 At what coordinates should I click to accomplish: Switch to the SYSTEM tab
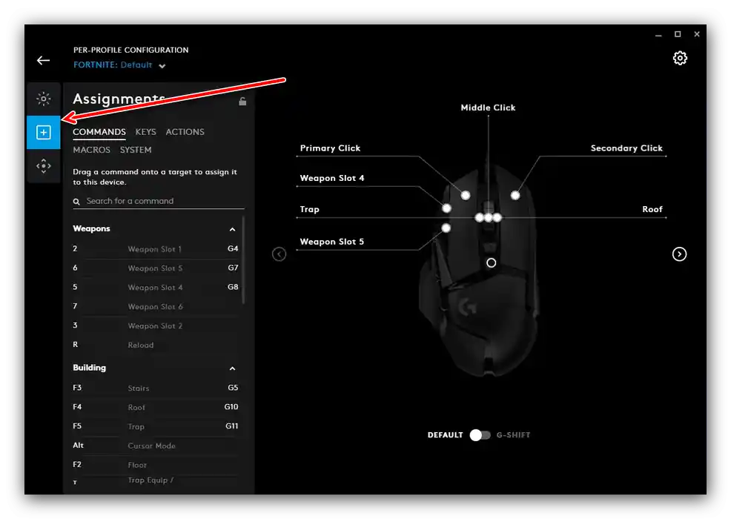tap(136, 151)
